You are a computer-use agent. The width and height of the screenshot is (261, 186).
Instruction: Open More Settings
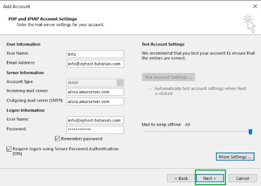coord(236,157)
